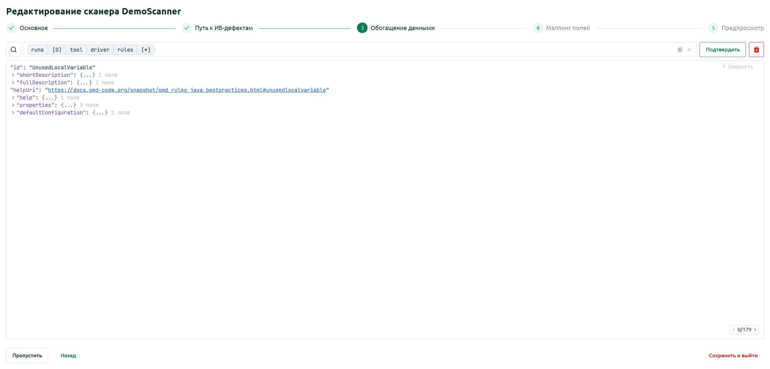Expand the fullDescription node
770x369 pixels.
(x=13, y=83)
